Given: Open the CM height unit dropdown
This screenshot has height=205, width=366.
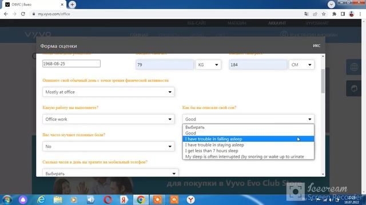Looking at the screenshot, I should pyautogui.click(x=301, y=64).
